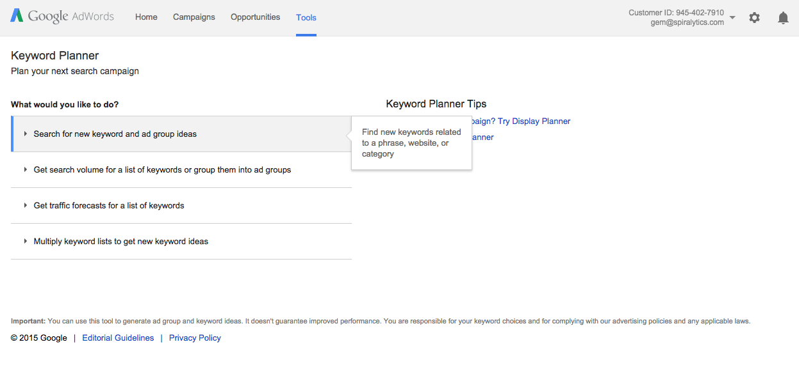Screen dimensions: 799x365
Task: Expand Get search volume for a list of keywords
Action: [181, 170]
